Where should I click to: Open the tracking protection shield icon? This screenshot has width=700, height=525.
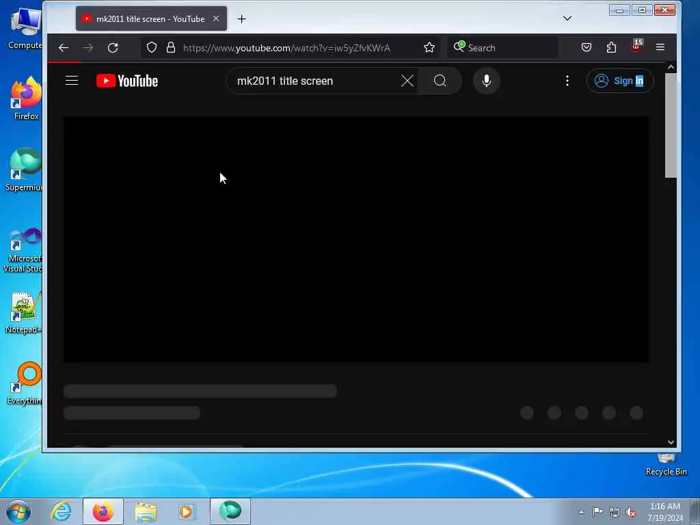152,47
